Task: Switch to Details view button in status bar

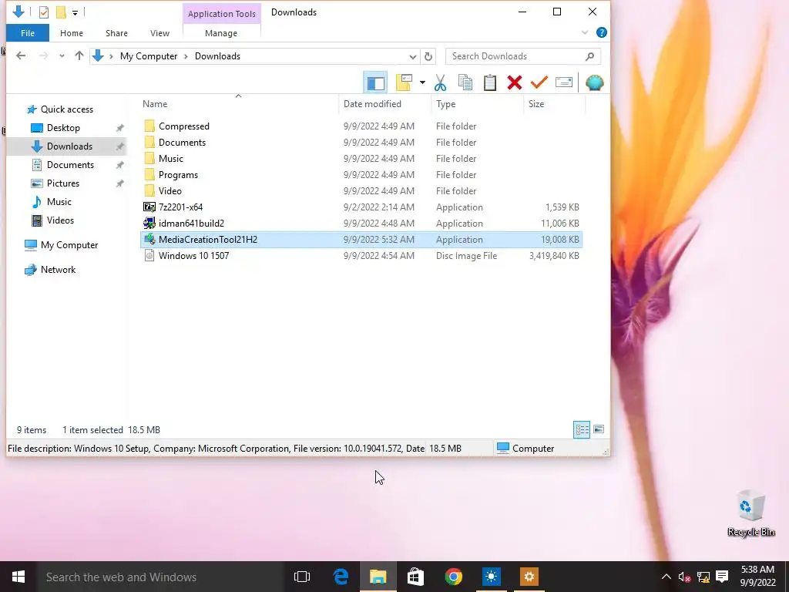Action: 582,429
